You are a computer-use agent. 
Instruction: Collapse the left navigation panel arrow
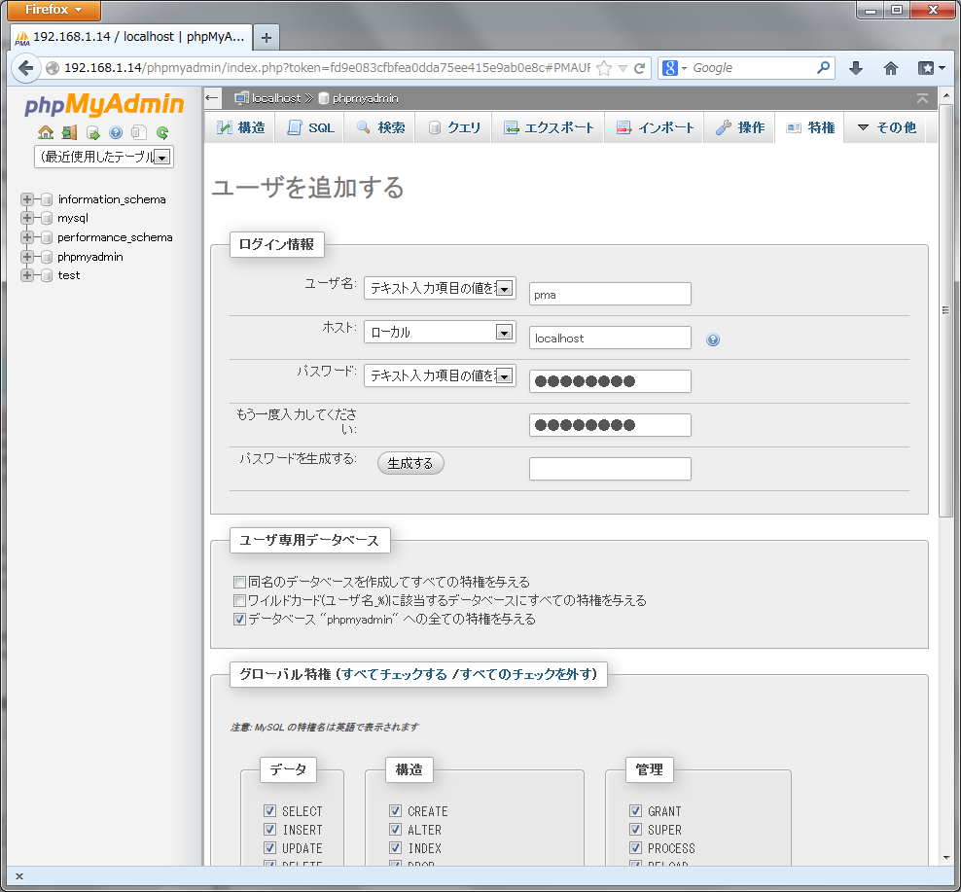click(211, 97)
